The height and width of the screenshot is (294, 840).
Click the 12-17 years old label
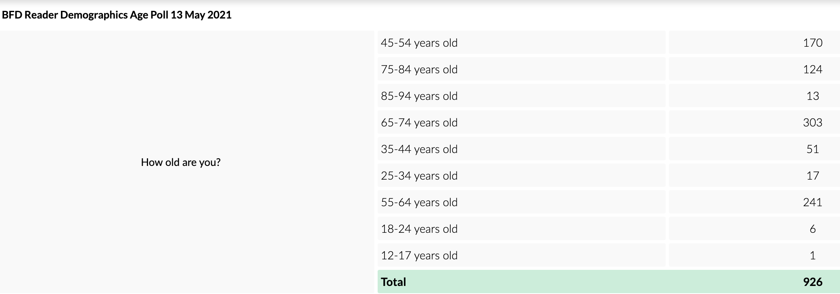click(419, 255)
